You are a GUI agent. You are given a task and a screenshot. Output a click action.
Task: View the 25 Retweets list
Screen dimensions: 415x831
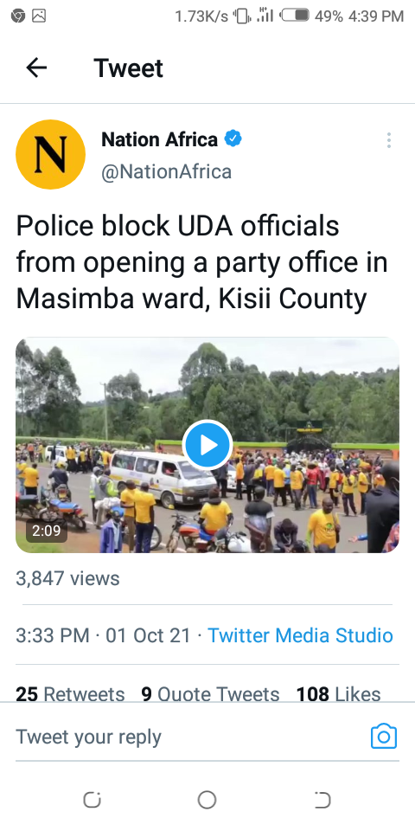click(70, 693)
